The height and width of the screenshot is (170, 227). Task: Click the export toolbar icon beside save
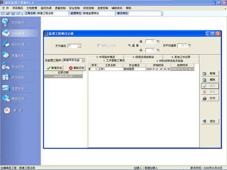[x=18, y=14]
